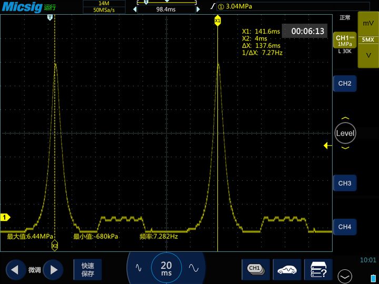This screenshot has width=379, height=284.
Task: Expand the bottom-right circled down chevron
Action: [345, 276]
